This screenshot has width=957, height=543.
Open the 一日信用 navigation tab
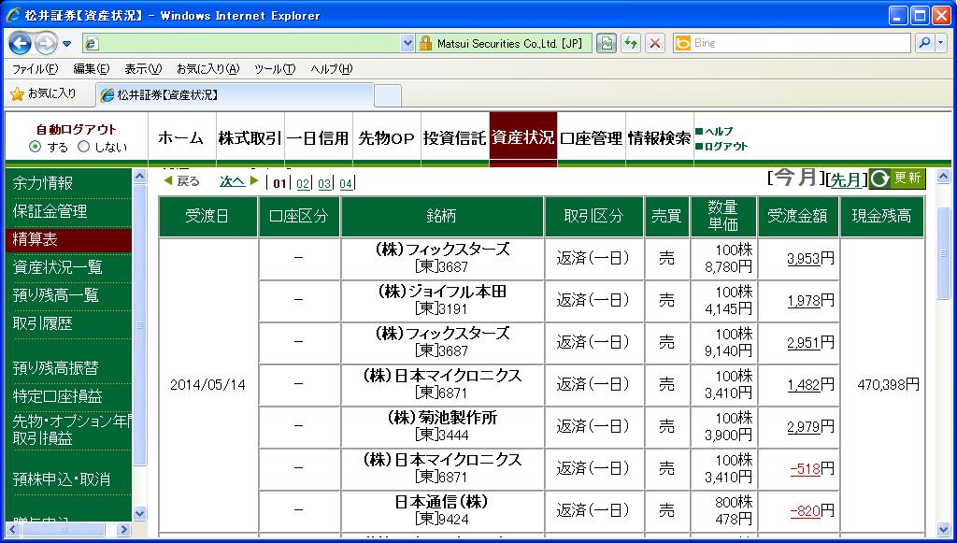318,138
